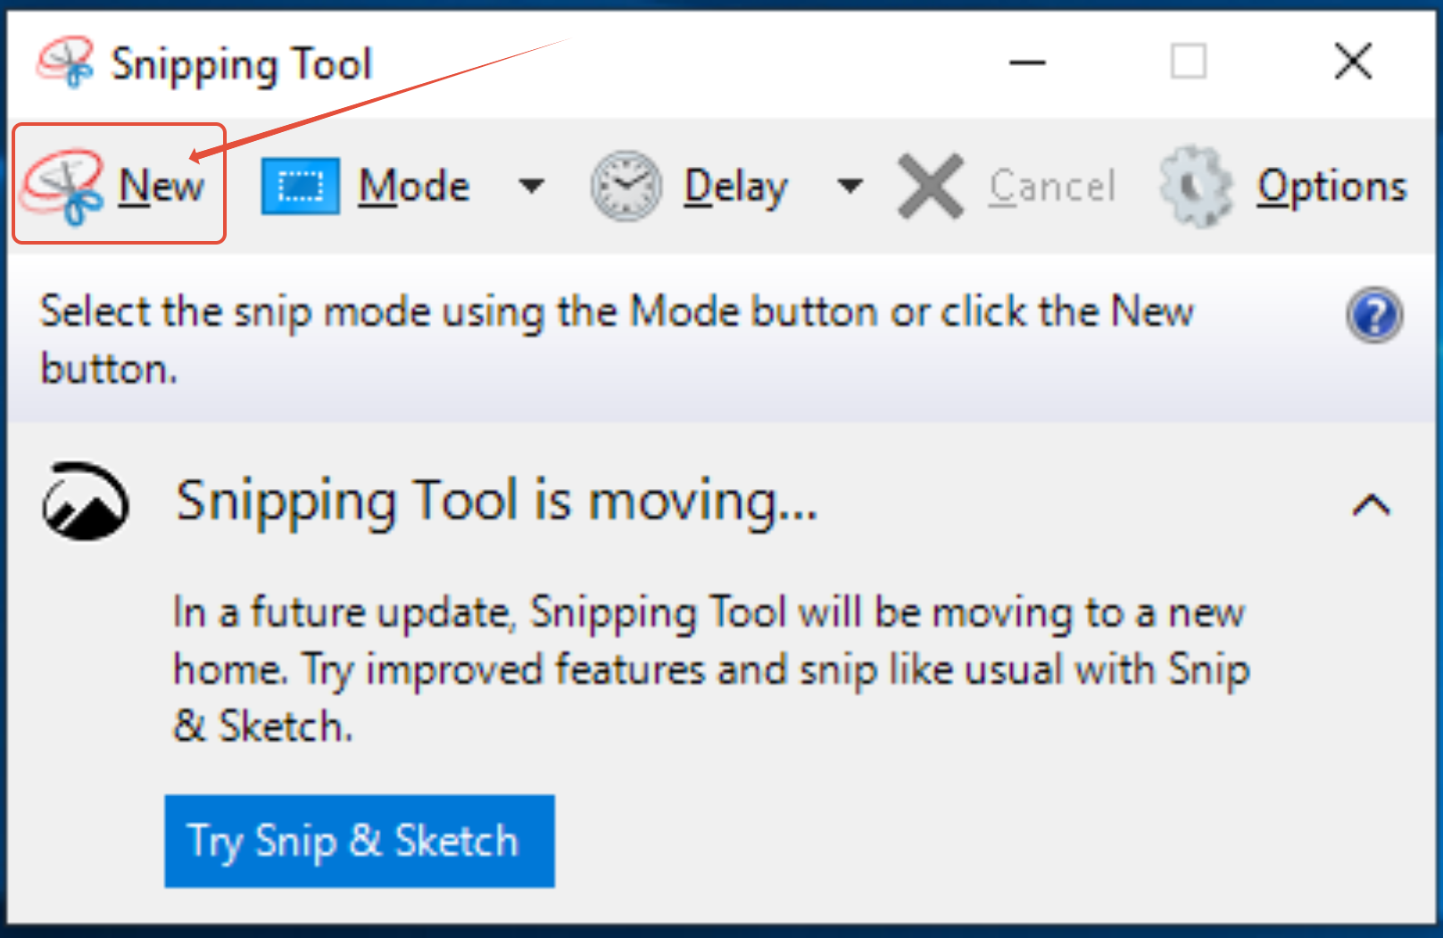Click the Delay clock icon
1443x938 pixels.
click(626, 186)
